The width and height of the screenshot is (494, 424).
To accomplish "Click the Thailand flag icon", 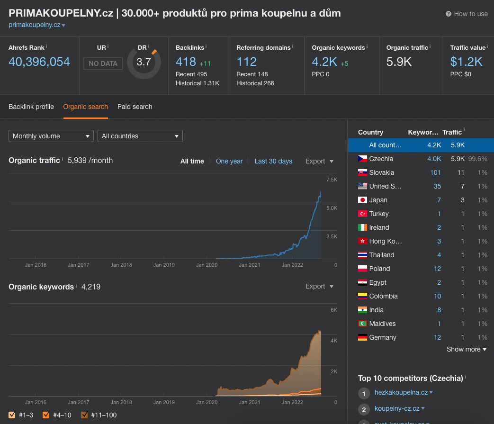I will [362, 255].
